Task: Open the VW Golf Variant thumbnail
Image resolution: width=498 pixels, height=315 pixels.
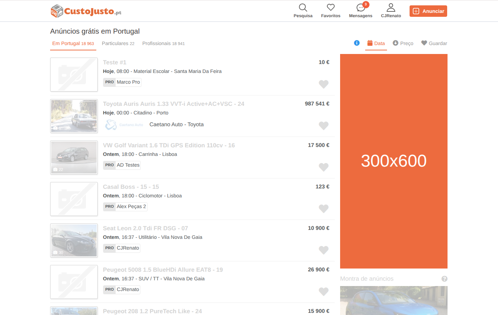Action: 74,158
